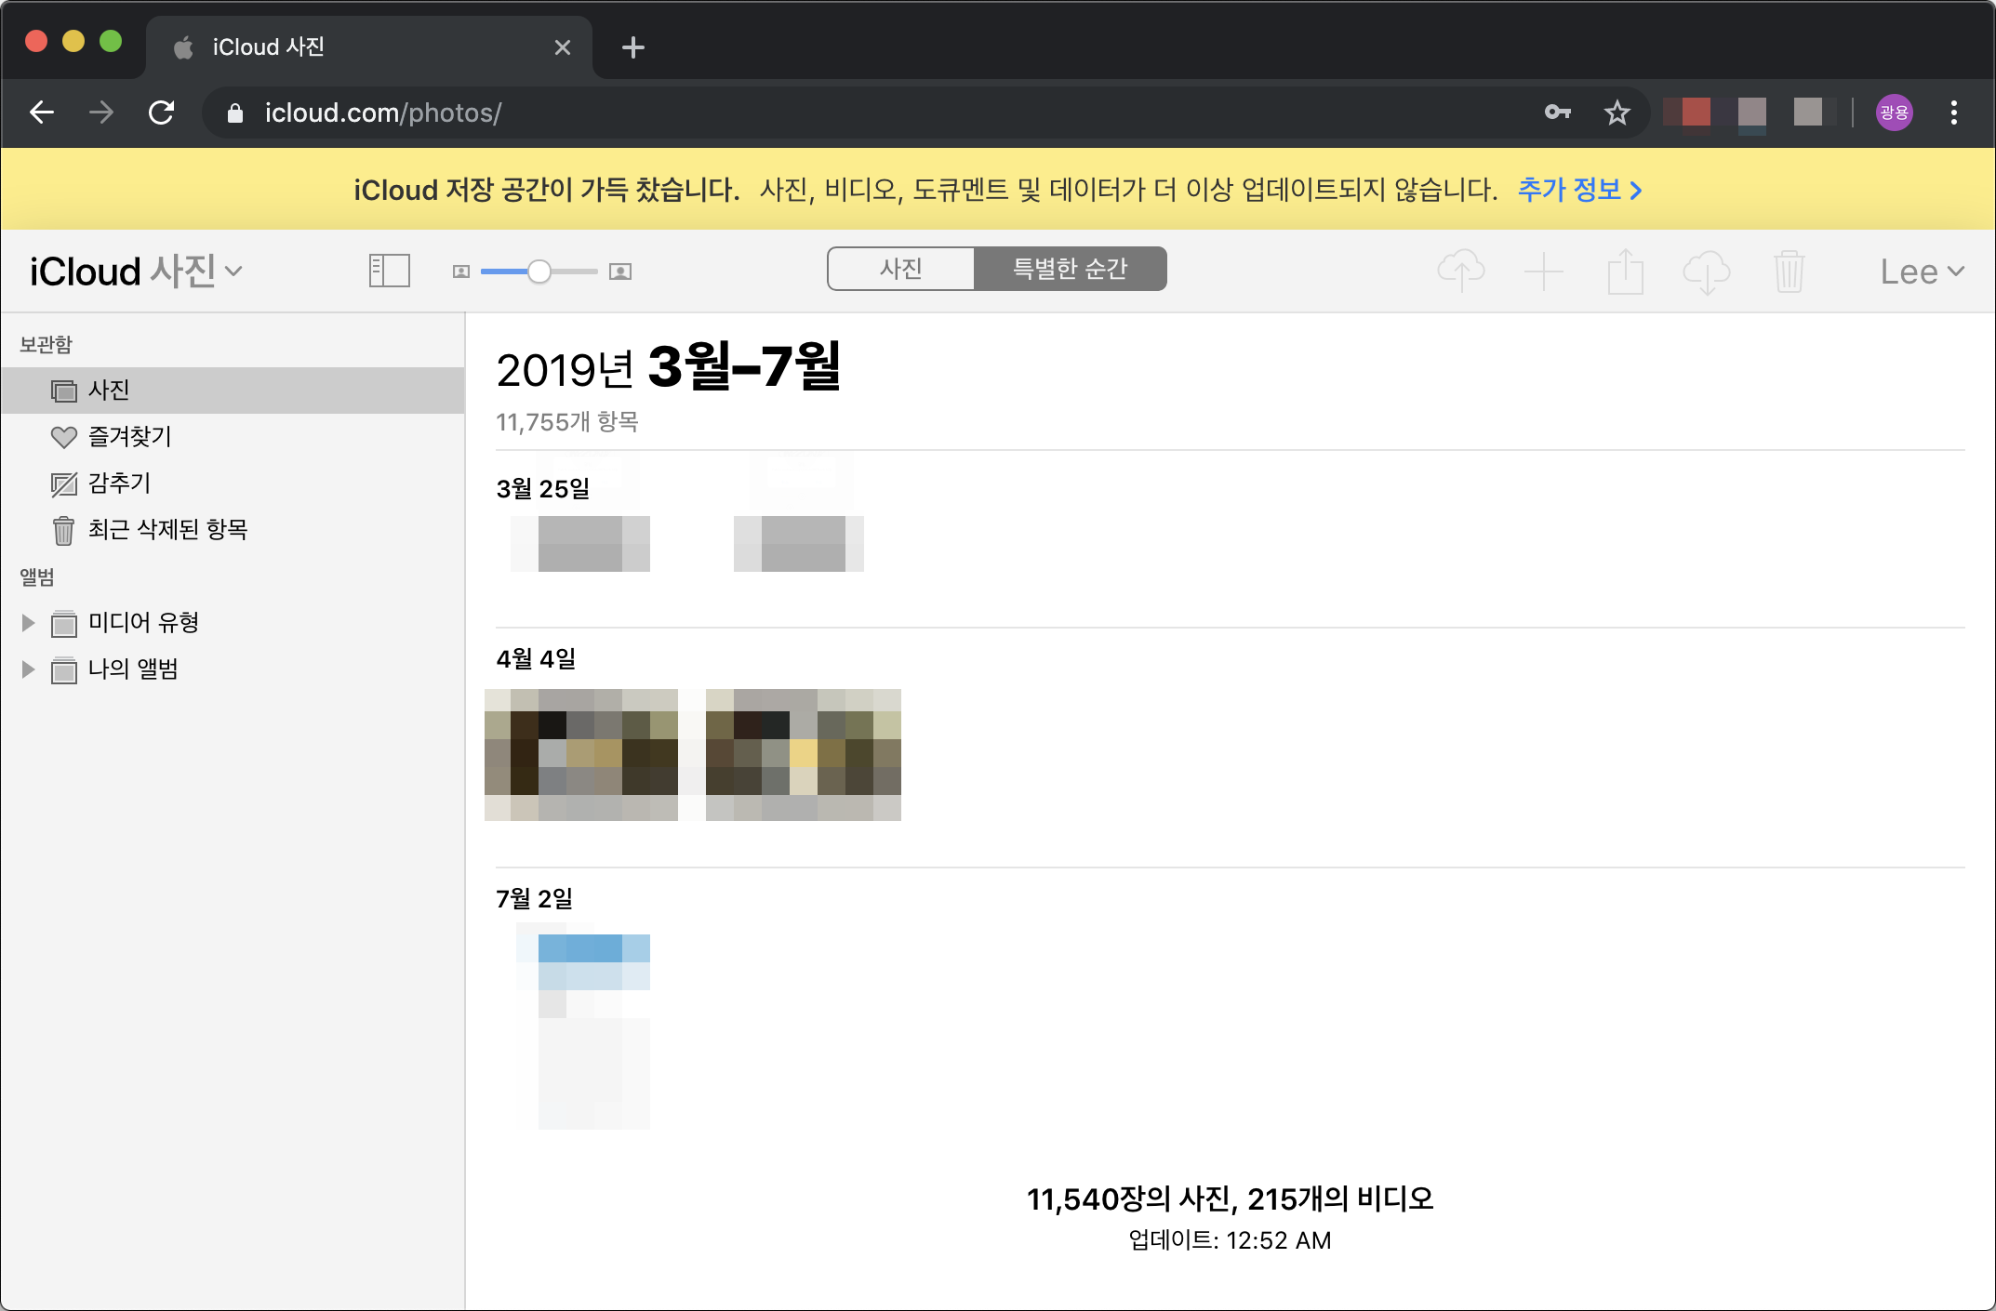The image size is (1996, 1311).
Task: Toggle the sidebar panel icon
Action: (389, 271)
